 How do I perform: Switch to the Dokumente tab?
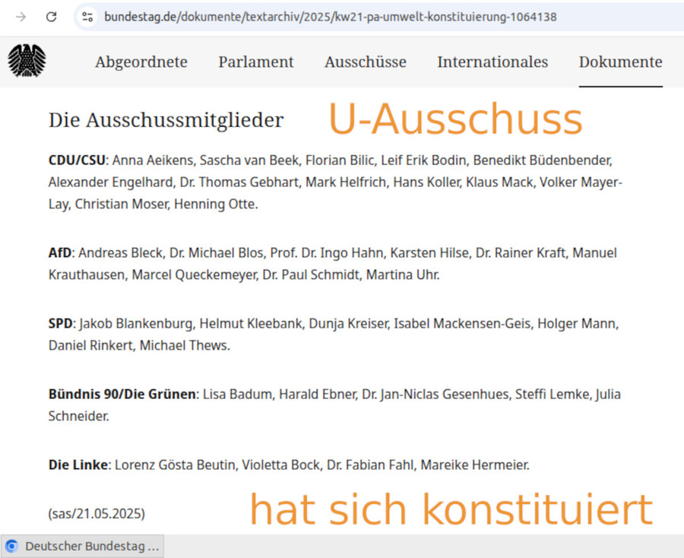(x=620, y=62)
